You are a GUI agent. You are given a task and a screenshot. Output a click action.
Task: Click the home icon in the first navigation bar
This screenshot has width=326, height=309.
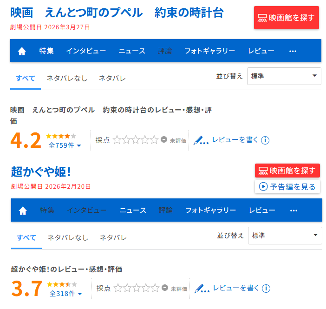pos(22,51)
